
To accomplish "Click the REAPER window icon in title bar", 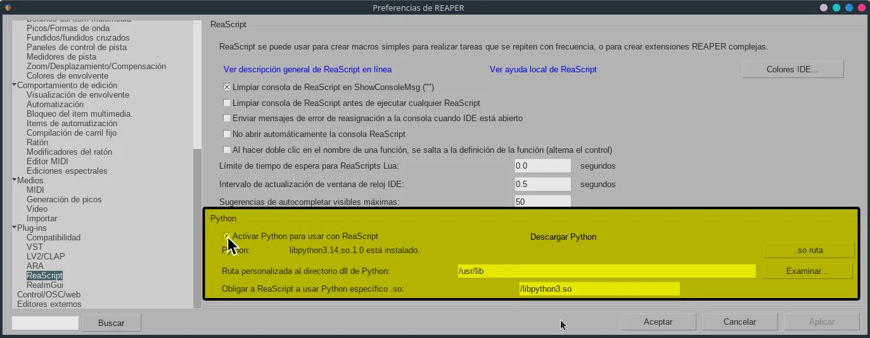I will (x=8, y=8).
